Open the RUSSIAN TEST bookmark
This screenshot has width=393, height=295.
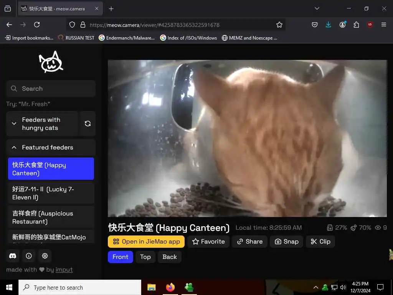76,38
